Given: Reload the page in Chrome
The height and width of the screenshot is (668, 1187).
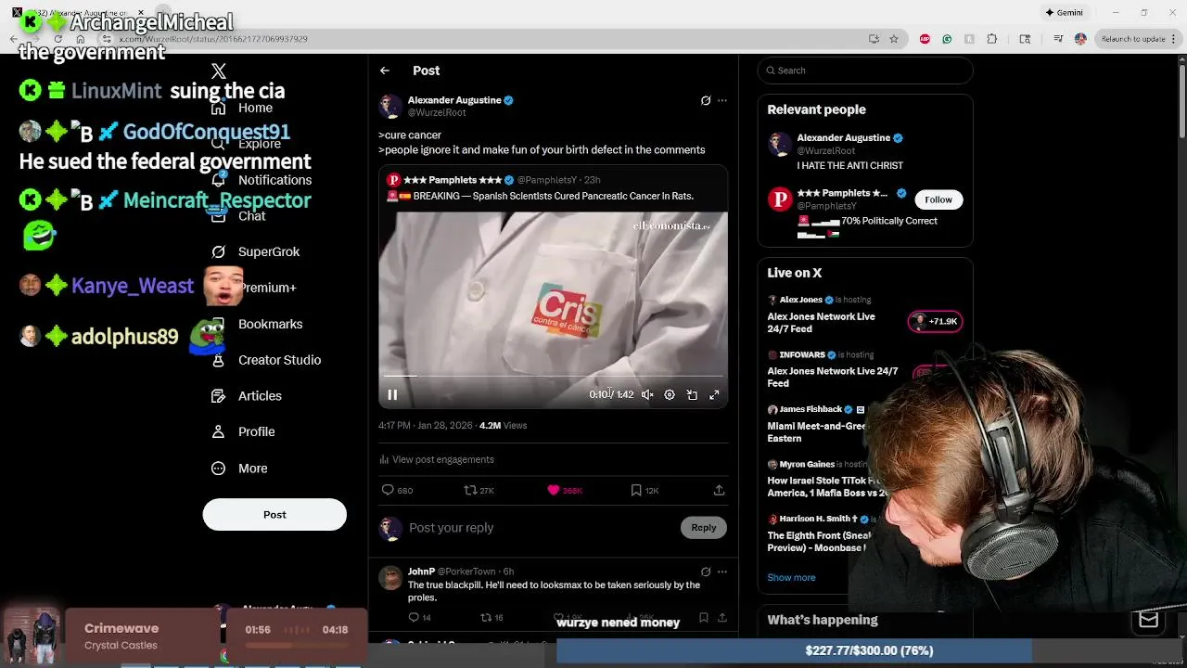Looking at the screenshot, I should (x=57, y=39).
